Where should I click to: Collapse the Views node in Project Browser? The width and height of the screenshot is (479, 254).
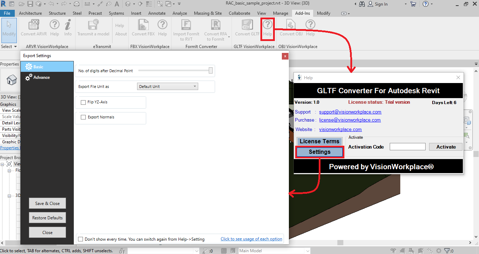[2, 164]
